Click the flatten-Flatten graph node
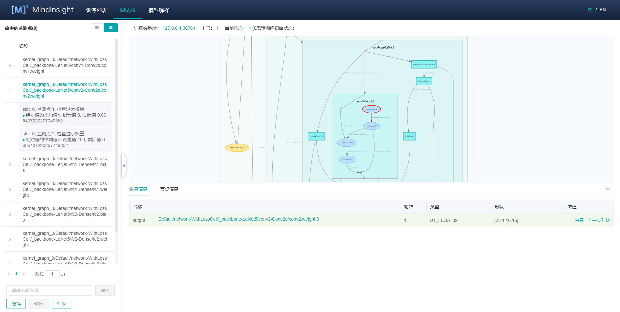The width and height of the screenshot is (620, 312). tap(424, 81)
